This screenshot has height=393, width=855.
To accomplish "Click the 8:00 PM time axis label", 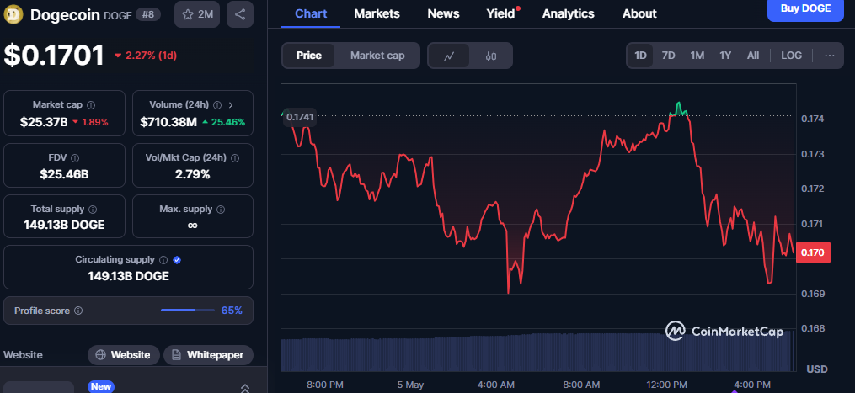I will tap(325, 385).
